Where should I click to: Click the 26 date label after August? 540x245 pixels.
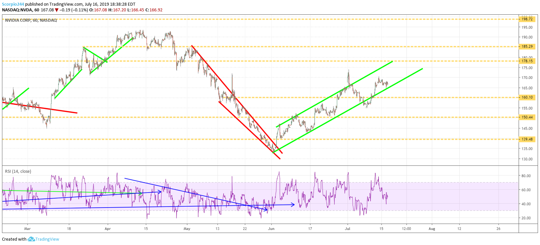click(499, 229)
